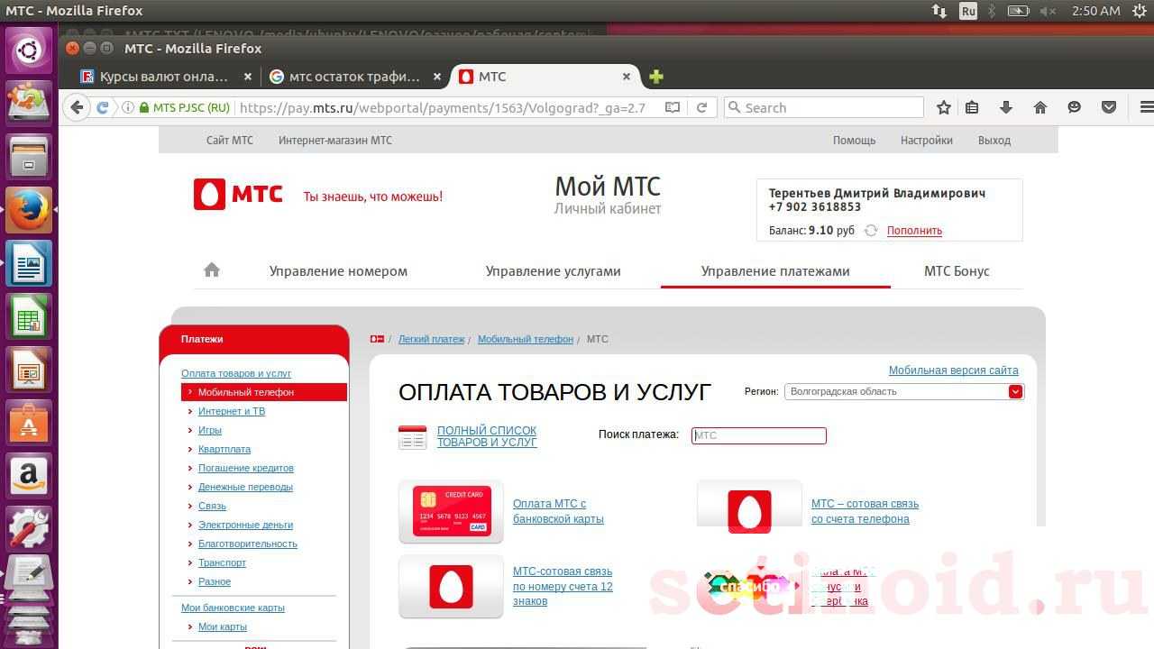Open Оплата МТС с банковской карты link

[x=559, y=511]
